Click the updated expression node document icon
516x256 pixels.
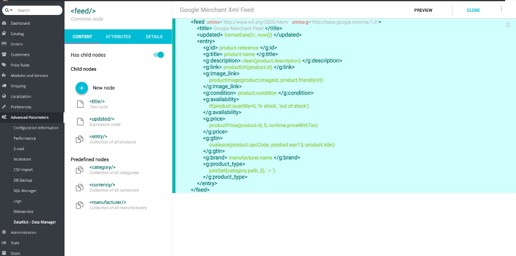click(x=80, y=121)
